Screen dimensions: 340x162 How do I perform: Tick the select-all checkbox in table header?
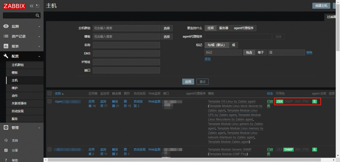(x=50, y=93)
